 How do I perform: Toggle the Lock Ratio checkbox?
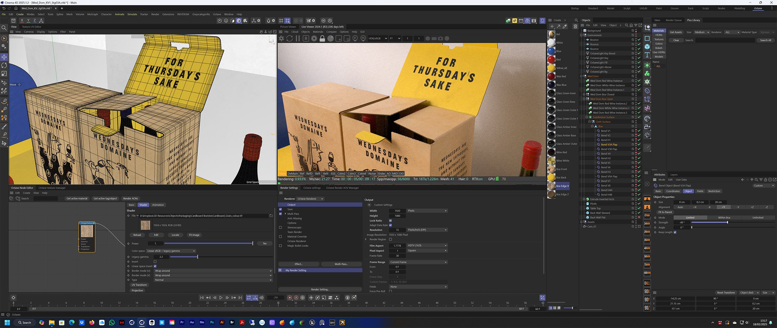click(x=390, y=221)
